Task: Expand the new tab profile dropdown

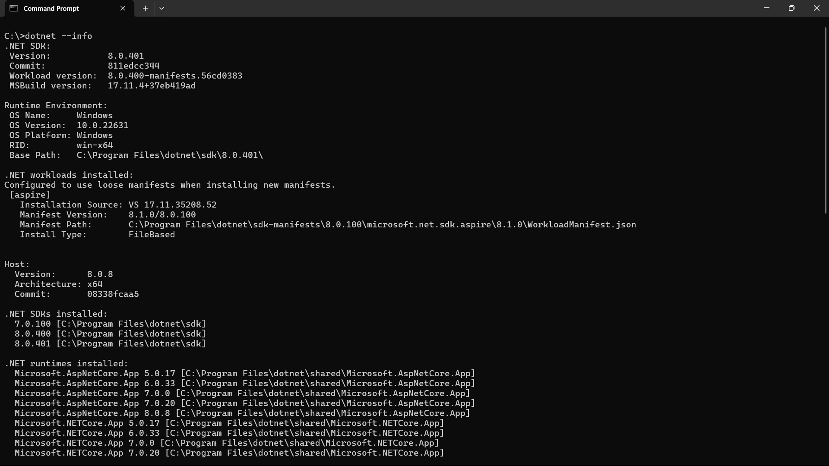Action: click(161, 8)
